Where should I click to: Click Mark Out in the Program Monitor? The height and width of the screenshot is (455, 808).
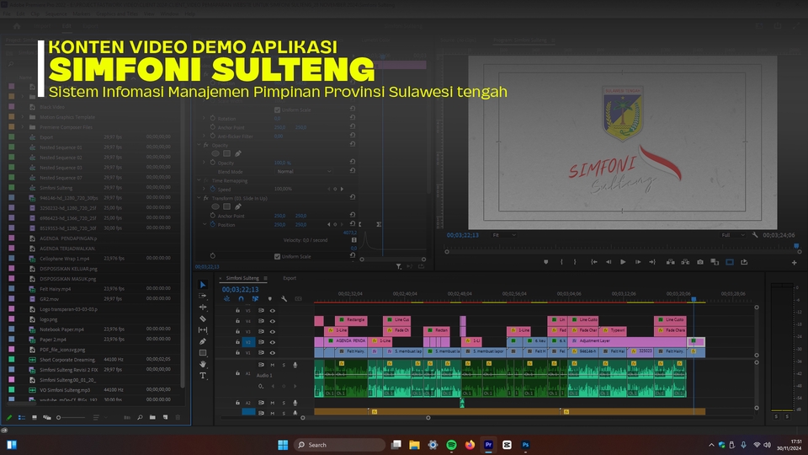(575, 262)
